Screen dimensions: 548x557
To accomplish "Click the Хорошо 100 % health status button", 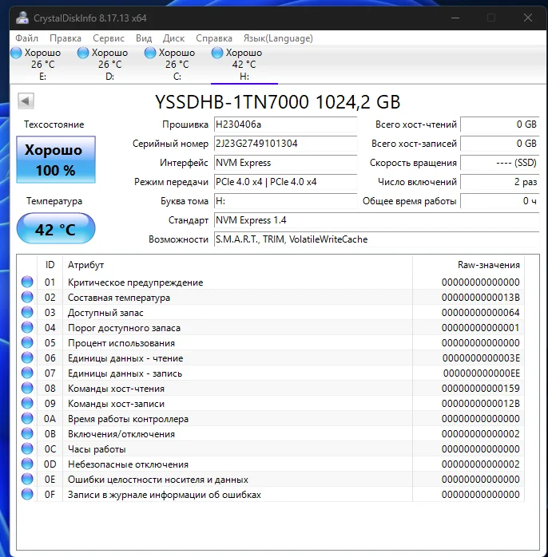I will click(56, 160).
